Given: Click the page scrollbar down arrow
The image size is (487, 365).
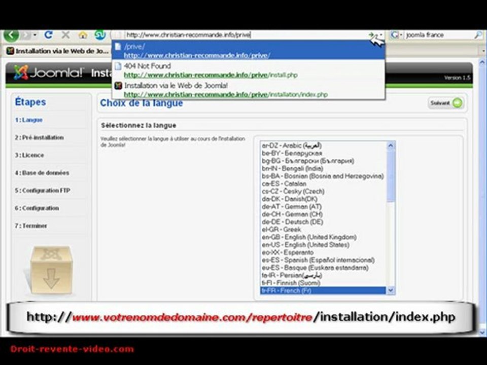Looking at the screenshot, I should pos(482,332).
